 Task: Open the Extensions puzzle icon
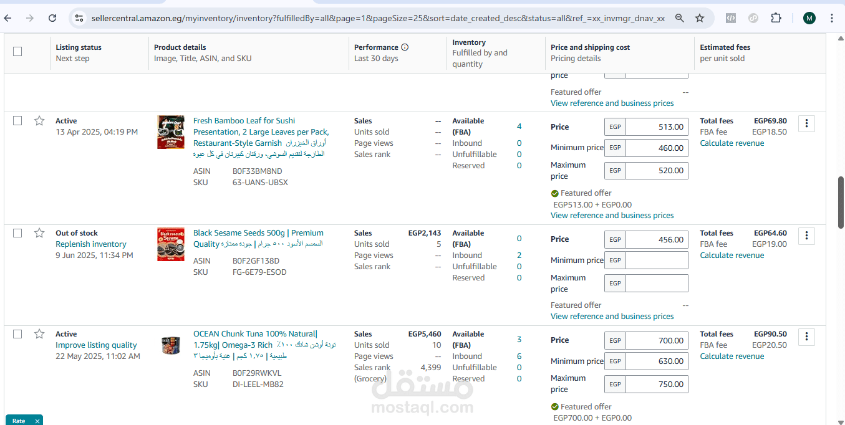[x=776, y=18]
